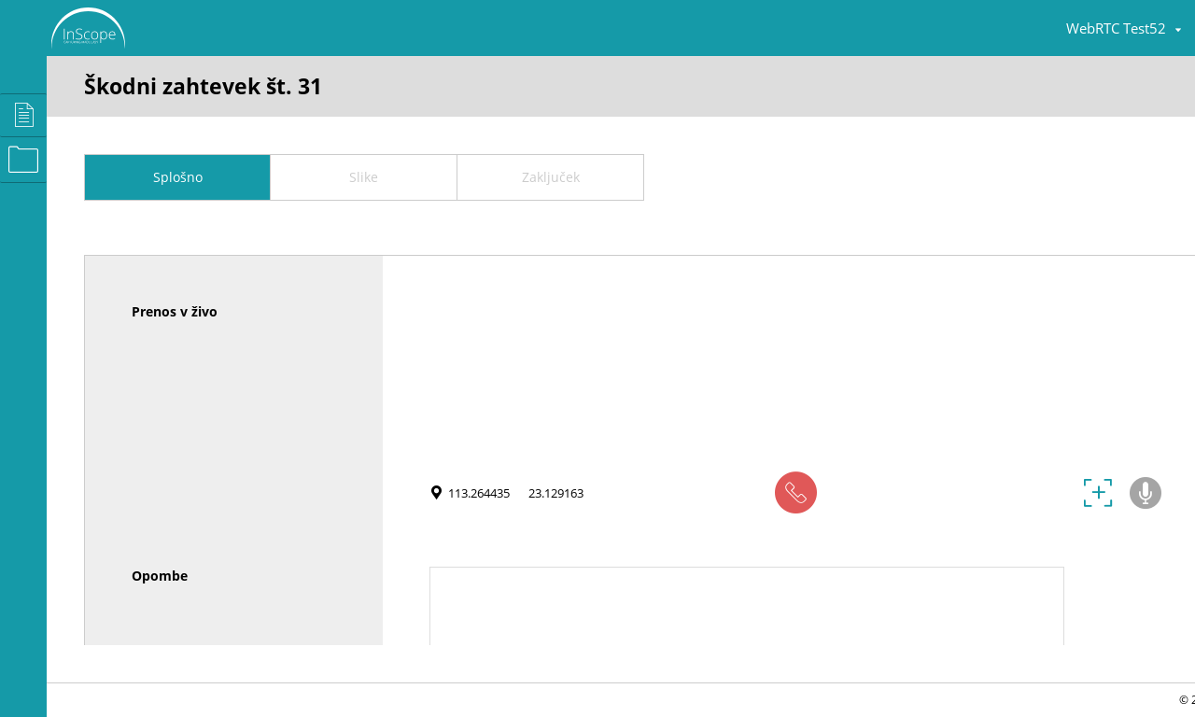The image size is (1195, 717).
Task: End the call with the red phone button
Action: [x=795, y=492]
